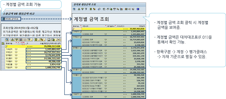Select 6210400 재고이동차이 row

point(114,64)
